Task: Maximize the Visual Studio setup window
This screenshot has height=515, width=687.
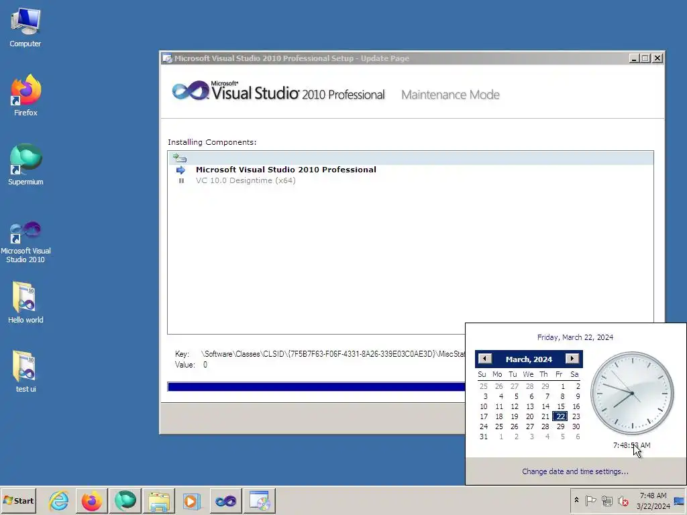Action: coord(645,58)
